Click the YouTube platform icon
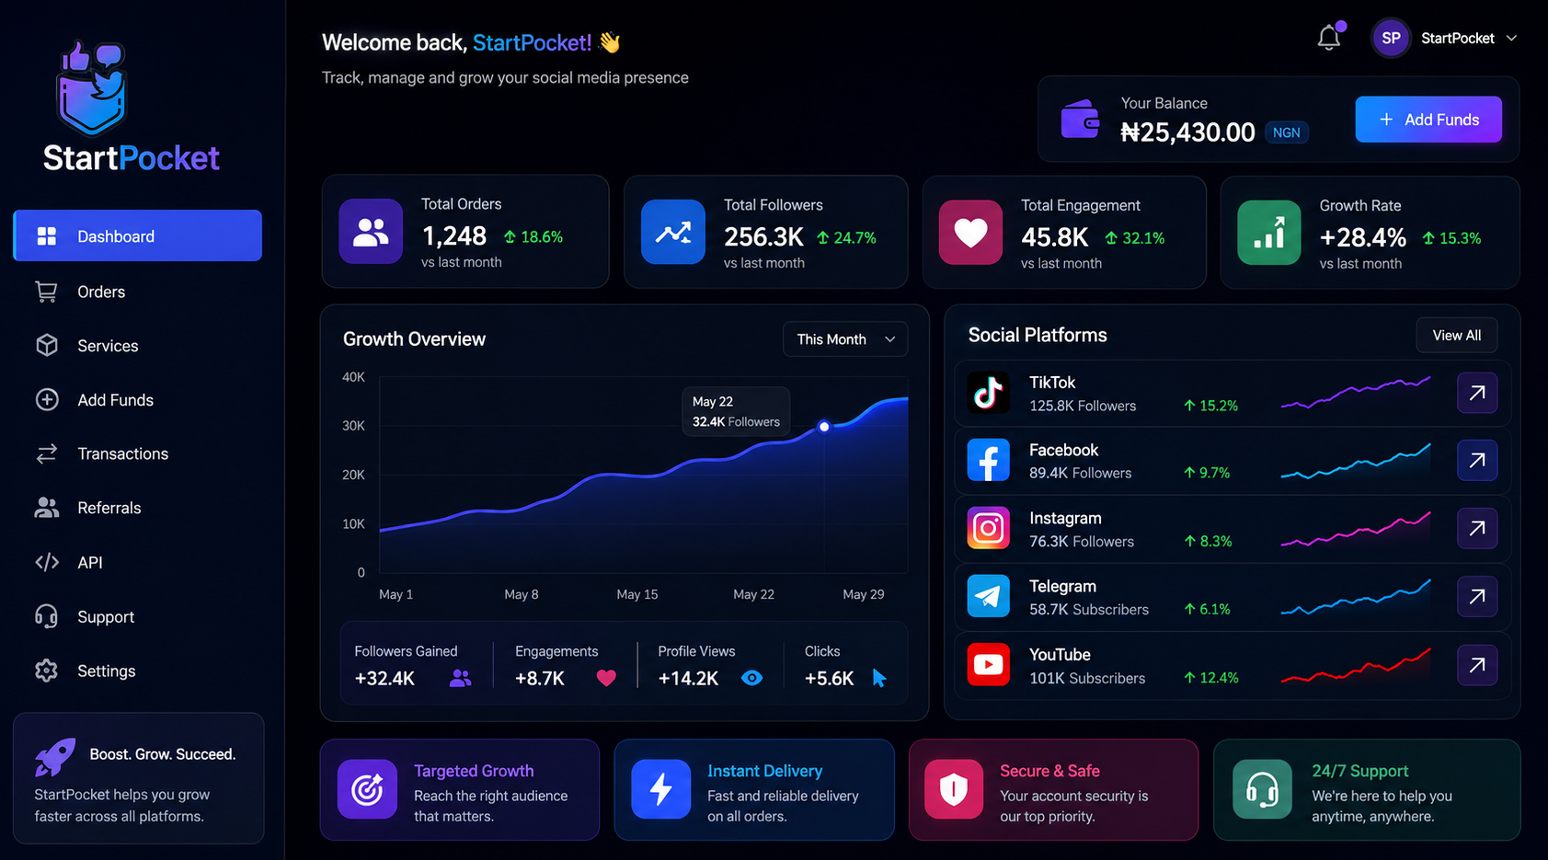This screenshot has height=860, width=1548. 989,664
